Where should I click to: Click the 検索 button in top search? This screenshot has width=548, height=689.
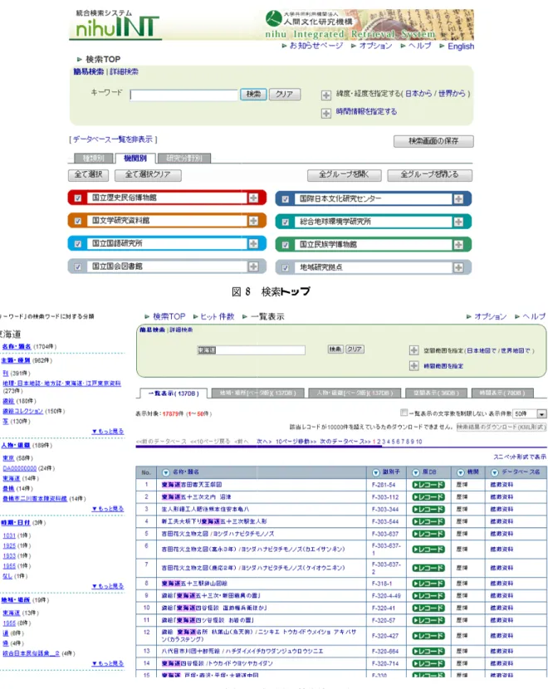pyautogui.click(x=253, y=94)
